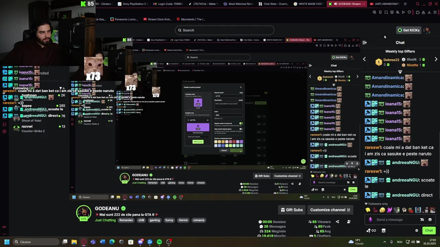Click the Customize channel button
This screenshot has height=247, width=440.
[330, 210]
